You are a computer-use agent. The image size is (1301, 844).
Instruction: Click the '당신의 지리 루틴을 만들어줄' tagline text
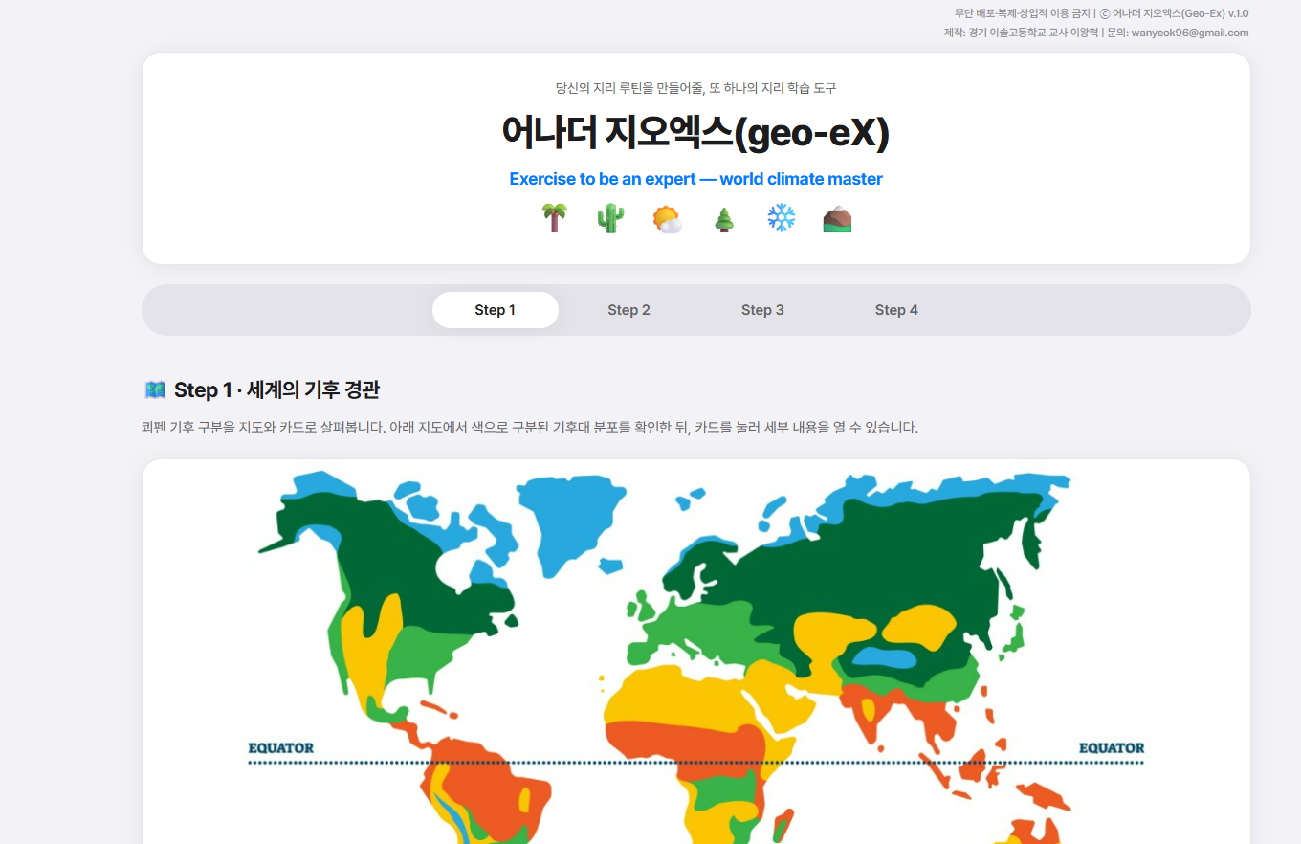[x=629, y=88]
